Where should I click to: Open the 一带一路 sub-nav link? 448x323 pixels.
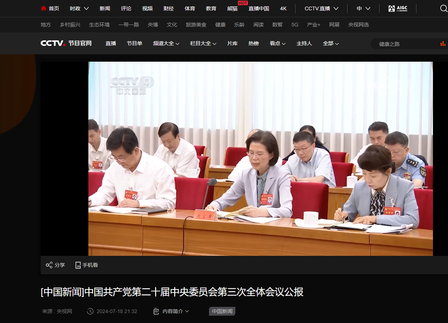pos(129,25)
